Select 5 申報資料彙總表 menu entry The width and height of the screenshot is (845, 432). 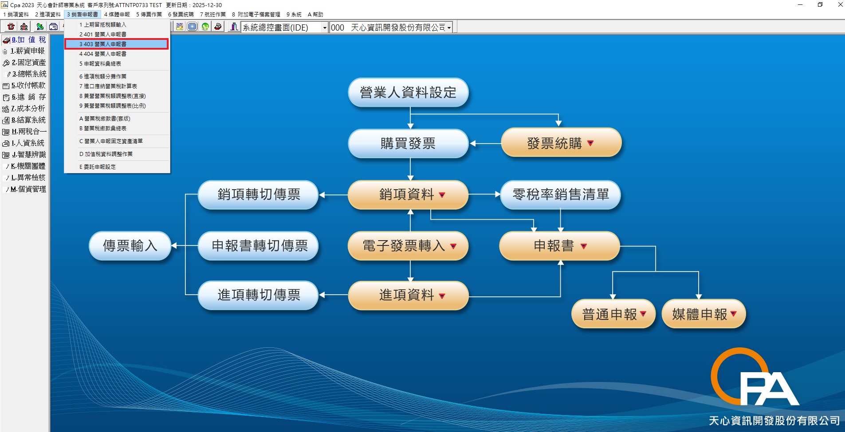tap(100, 64)
